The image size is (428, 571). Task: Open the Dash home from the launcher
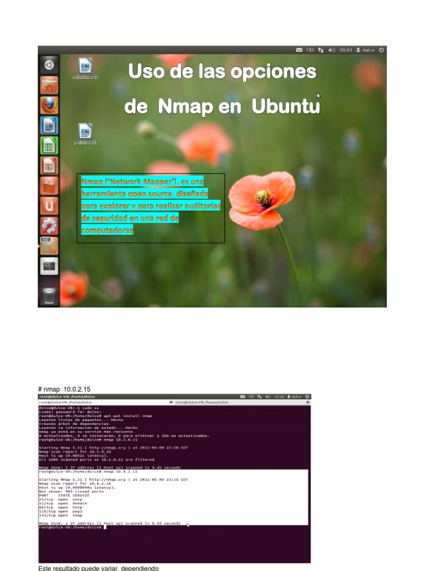point(49,65)
